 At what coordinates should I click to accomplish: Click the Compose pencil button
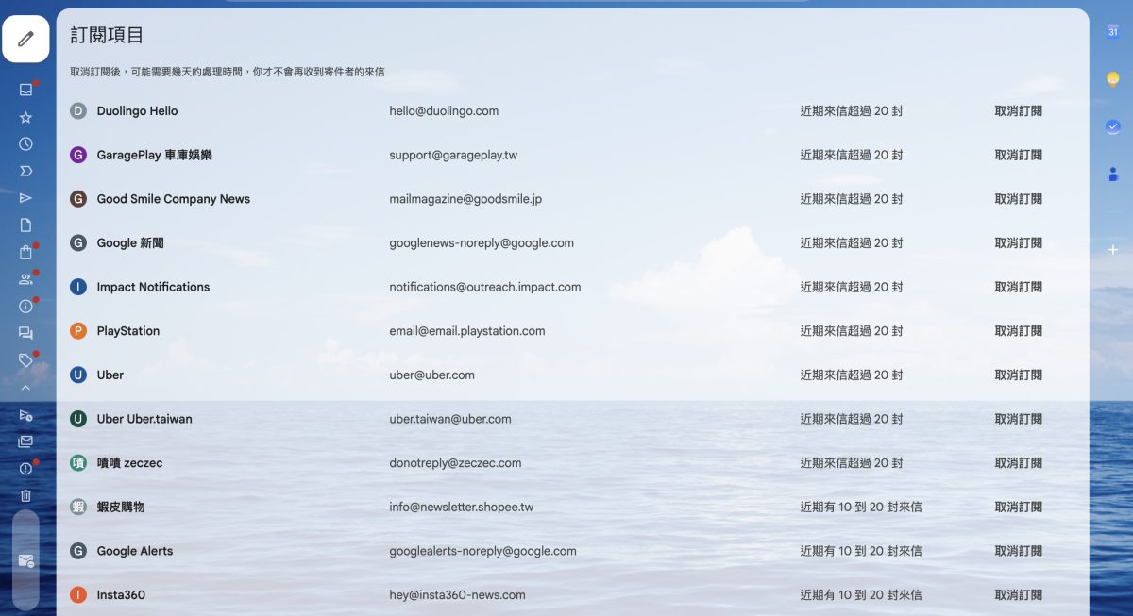click(x=25, y=39)
